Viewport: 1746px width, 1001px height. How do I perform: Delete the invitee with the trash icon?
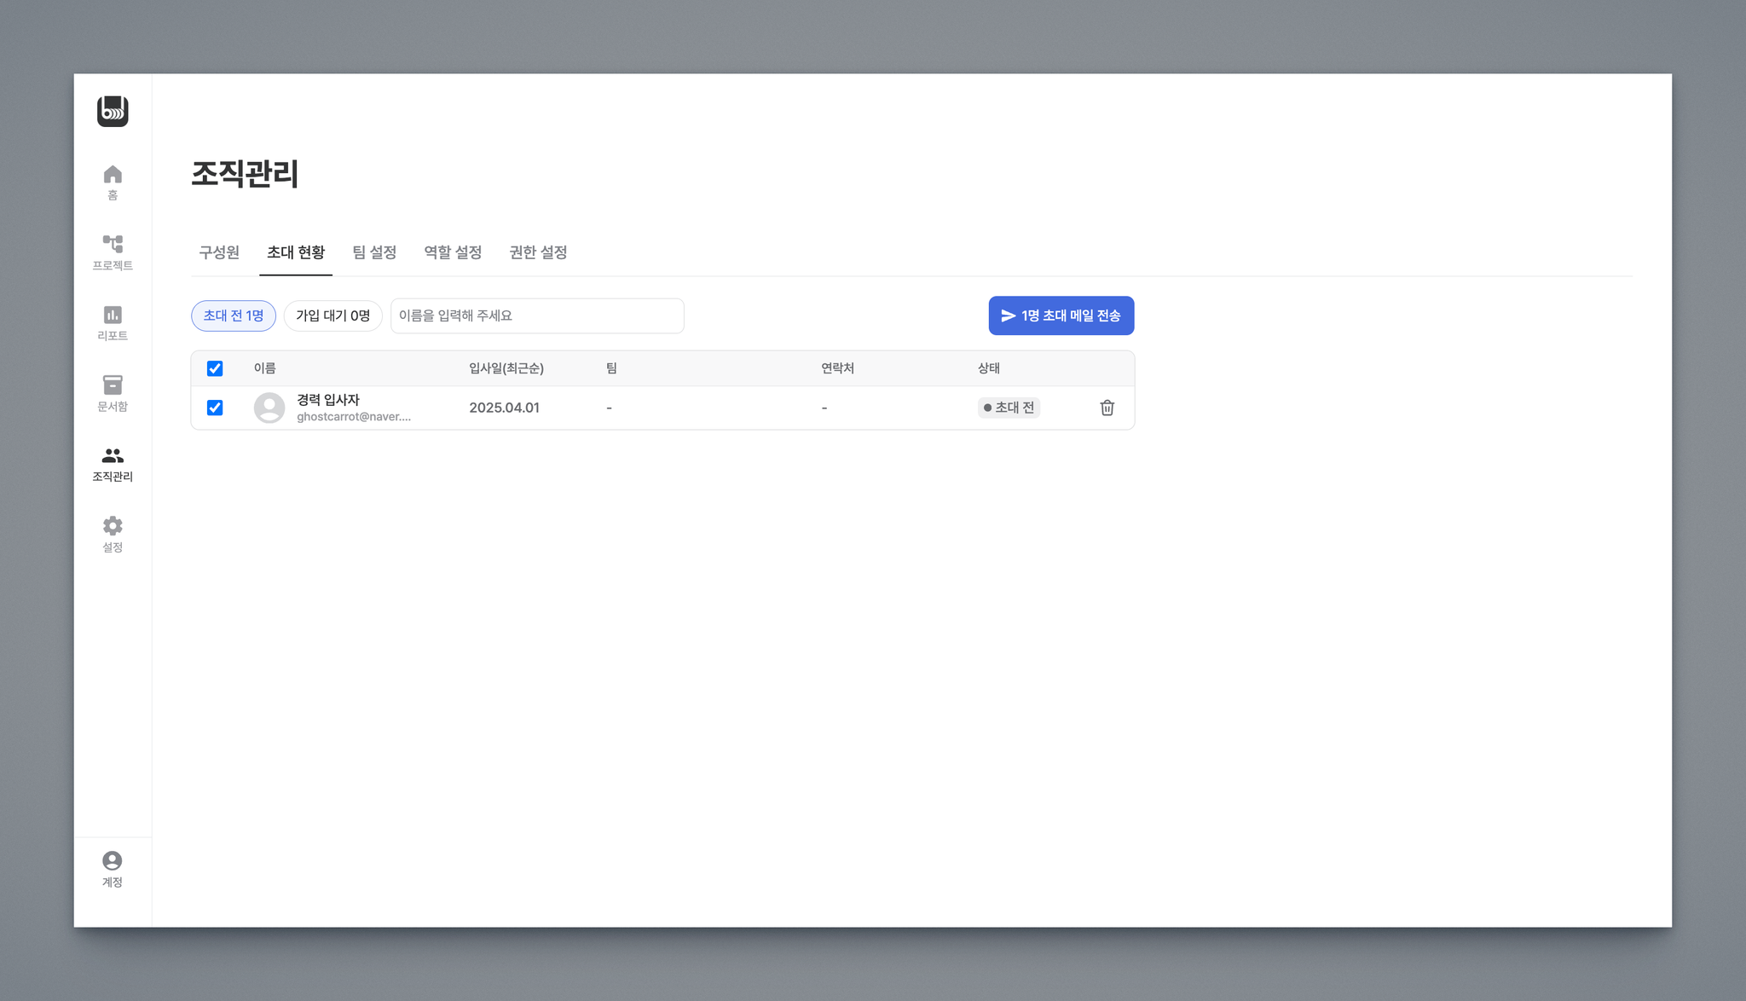click(1107, 408)
